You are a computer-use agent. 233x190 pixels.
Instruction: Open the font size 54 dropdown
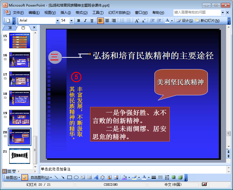[x=71, y=21]
